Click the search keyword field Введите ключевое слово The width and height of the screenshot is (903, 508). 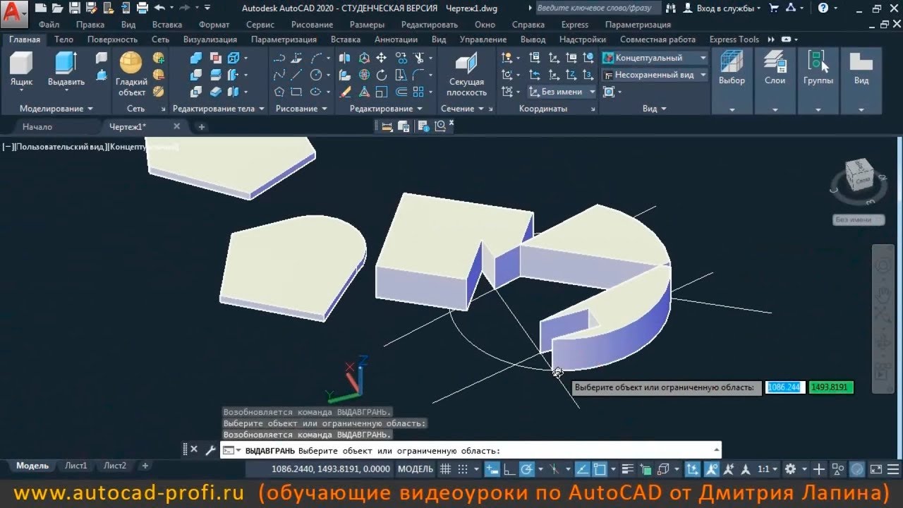click(x=598, y=8)
